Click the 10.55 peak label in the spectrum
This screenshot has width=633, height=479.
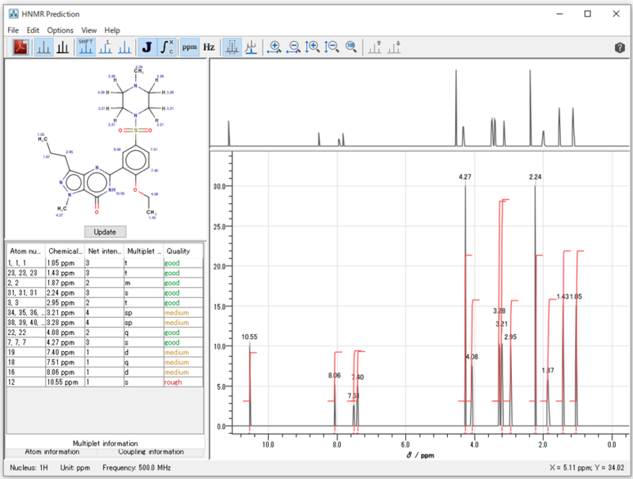point(249,337)
